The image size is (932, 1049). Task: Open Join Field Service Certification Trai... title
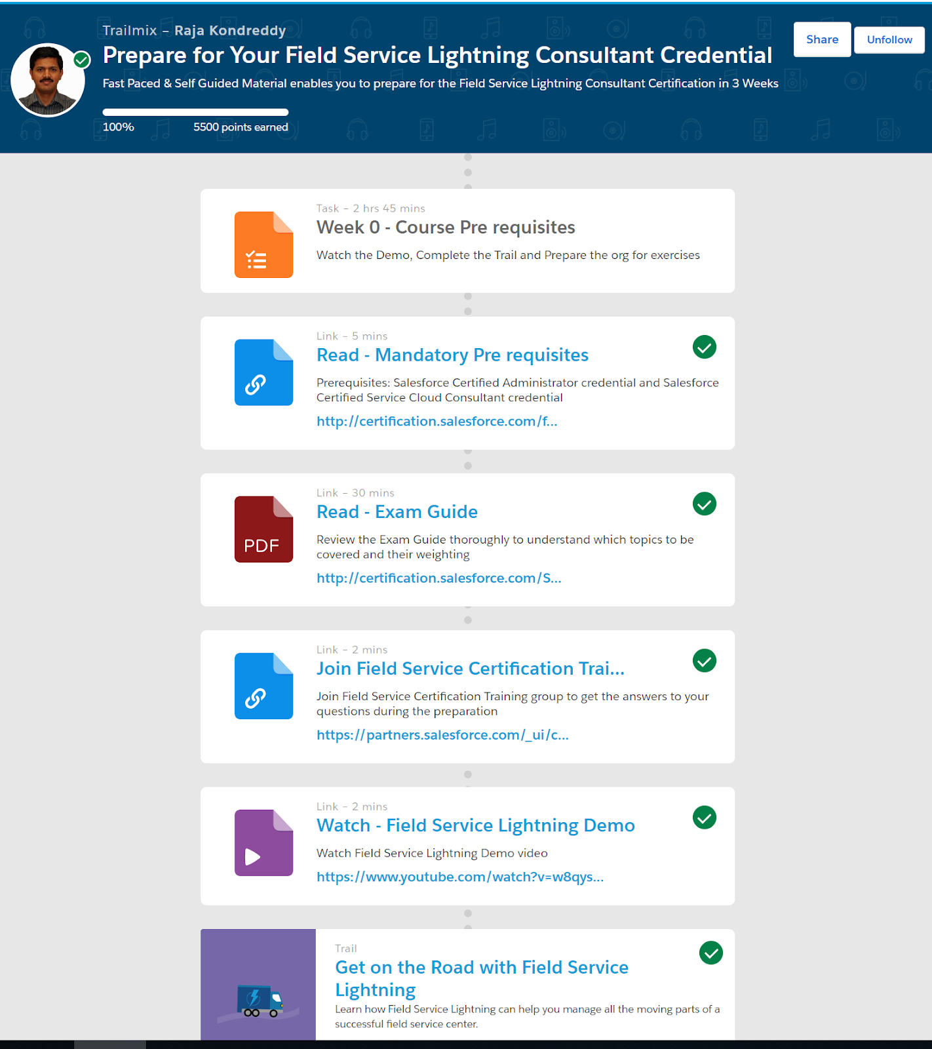[x=471, y=668]
